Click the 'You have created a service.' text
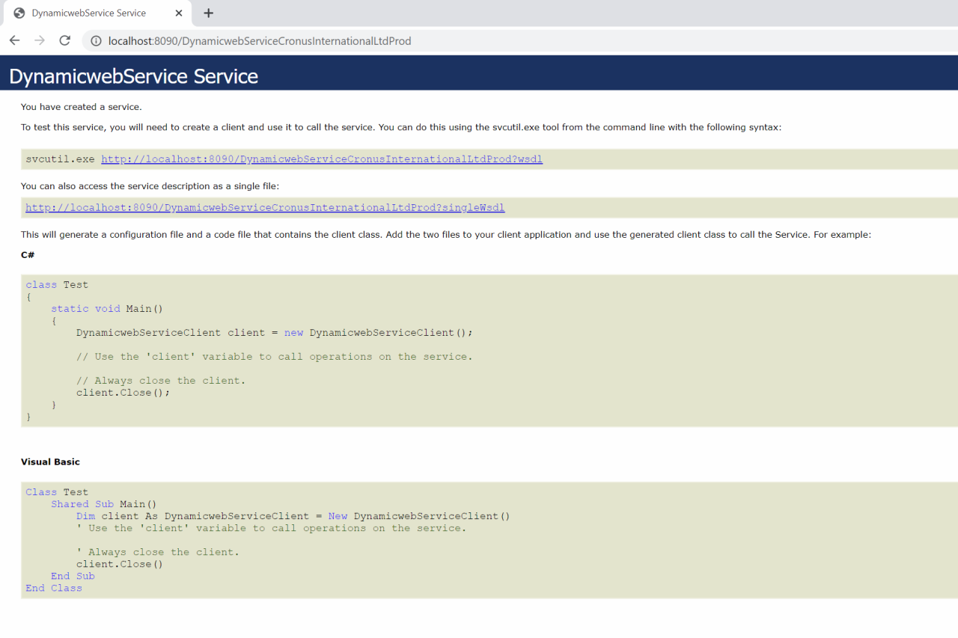958x638 pixels. [81, 107]
